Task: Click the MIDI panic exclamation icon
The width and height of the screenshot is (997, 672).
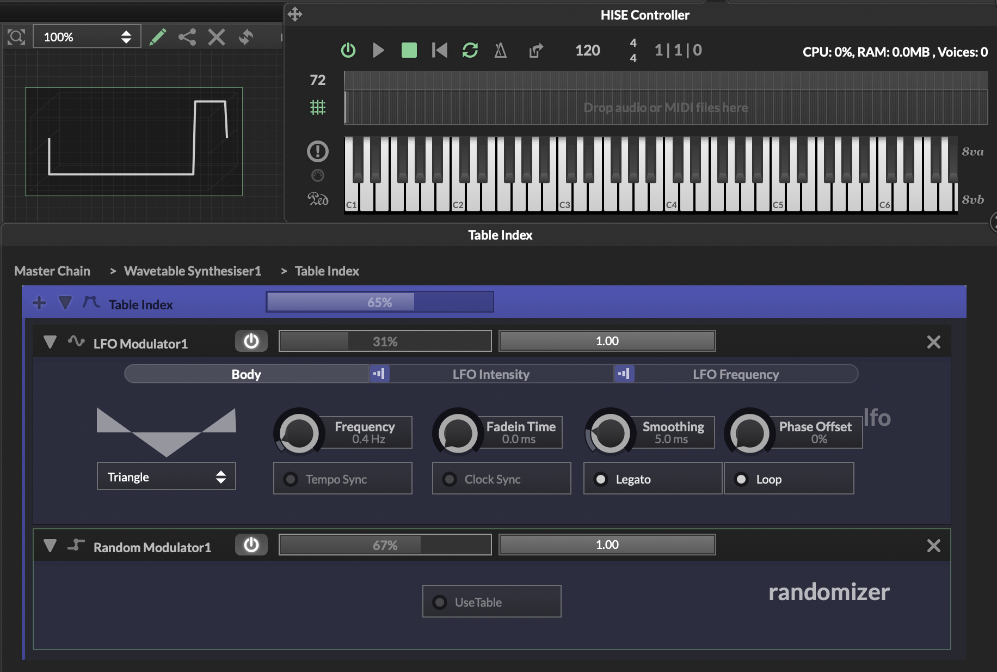Action: (318, 151)
